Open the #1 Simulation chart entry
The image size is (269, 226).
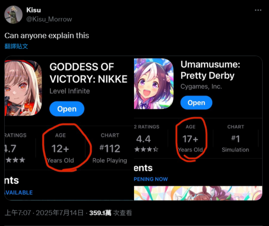pos(236,139)
